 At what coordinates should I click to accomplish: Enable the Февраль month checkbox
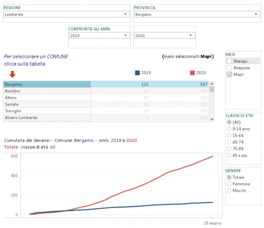[x=230, y=68]
